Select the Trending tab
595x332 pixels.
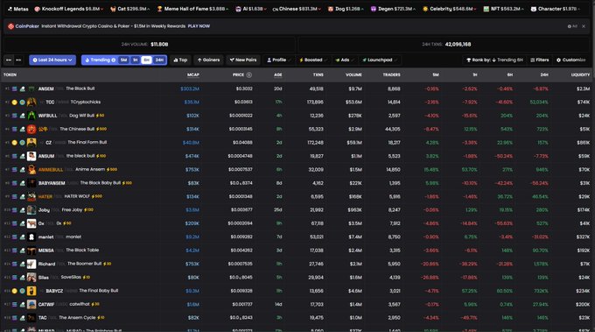(100, 60)
